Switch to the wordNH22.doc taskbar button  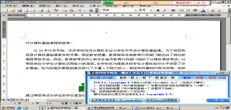coord(156,108)
